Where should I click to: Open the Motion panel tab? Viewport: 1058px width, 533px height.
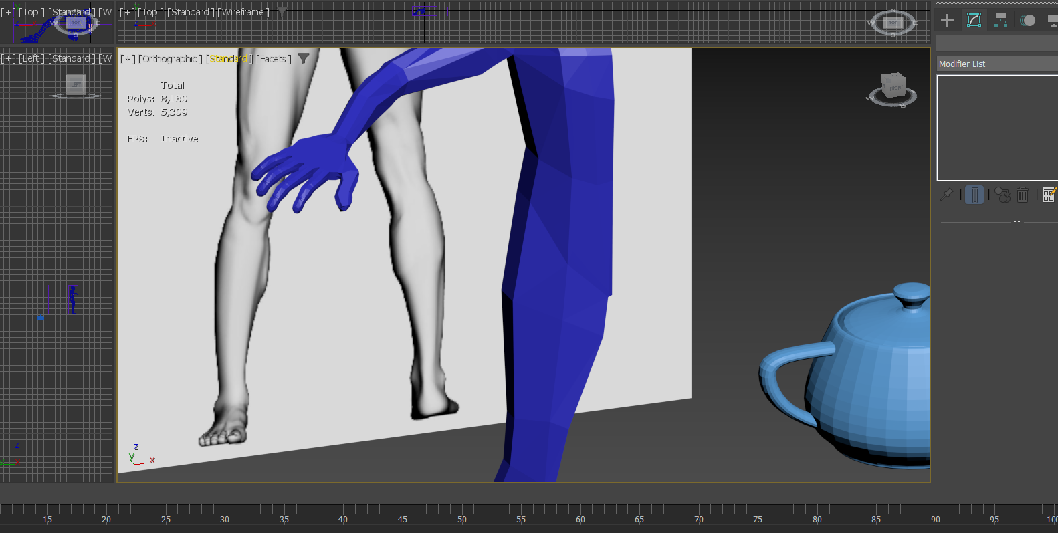1028,20
